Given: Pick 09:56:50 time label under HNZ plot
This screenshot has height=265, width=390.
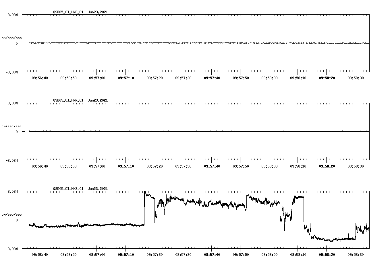Looking at the screenshot, I should coord(68,254).
